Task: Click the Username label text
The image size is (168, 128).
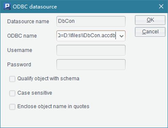Action: (20, 50)
